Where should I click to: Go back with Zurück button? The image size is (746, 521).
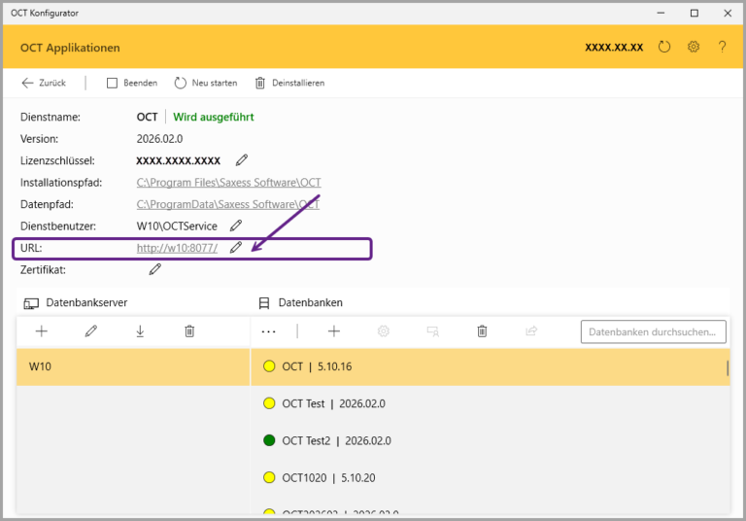tap(44, 83)
